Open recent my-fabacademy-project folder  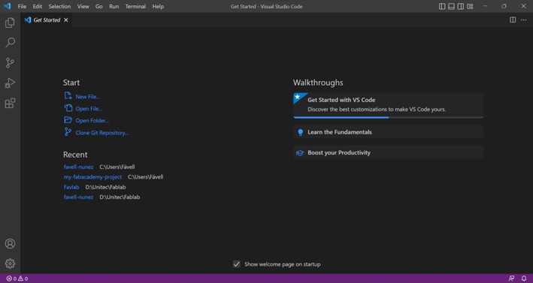(x=92, y=177)
